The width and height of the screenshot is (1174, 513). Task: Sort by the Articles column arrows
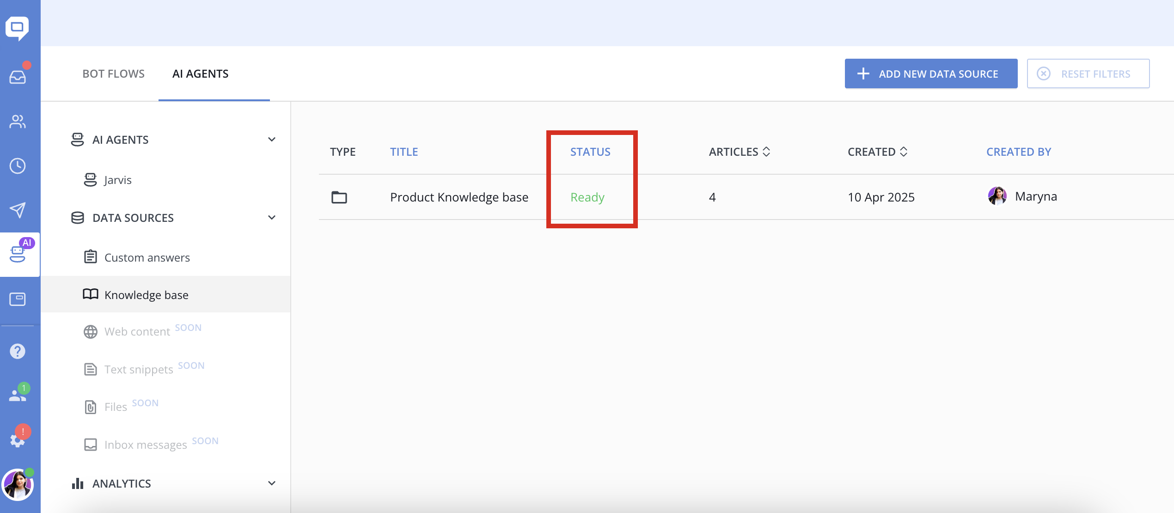tap(766, 152)
